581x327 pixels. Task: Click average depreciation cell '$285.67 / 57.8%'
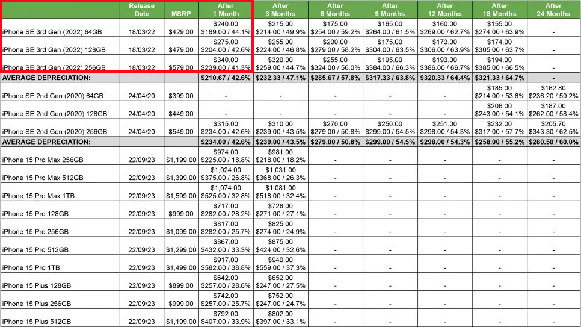[x=336, y=78]
